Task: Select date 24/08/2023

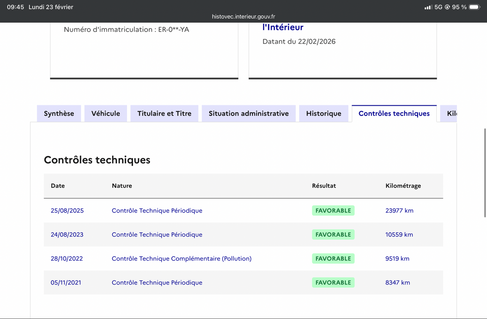Action: [x=67, y=234]
